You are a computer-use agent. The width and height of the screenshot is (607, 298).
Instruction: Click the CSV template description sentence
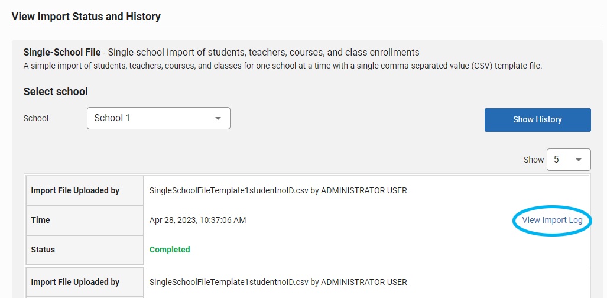click(x=283, y=66)
